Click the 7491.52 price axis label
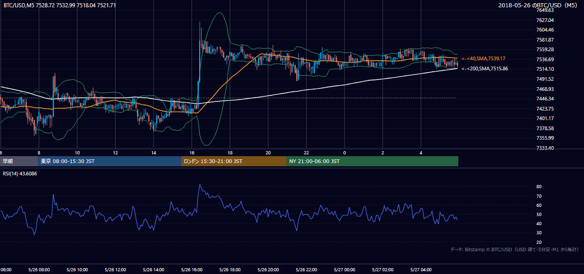Image resolution: width=584 pixels, height=274 pixels. [x=545, y=79]
